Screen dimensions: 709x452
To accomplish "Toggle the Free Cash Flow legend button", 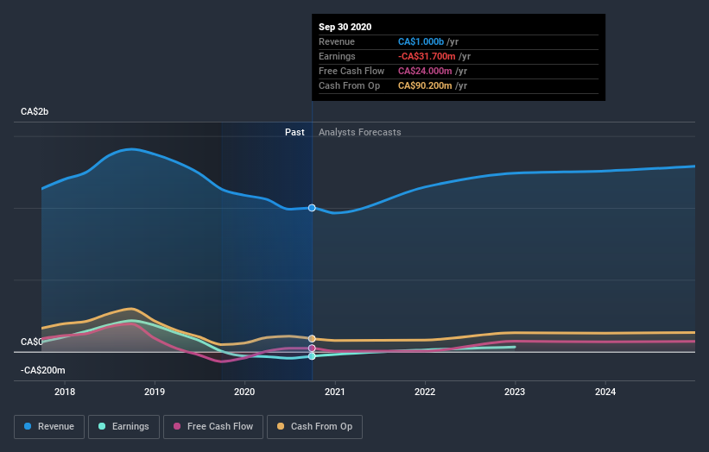I will click(213, 427).
